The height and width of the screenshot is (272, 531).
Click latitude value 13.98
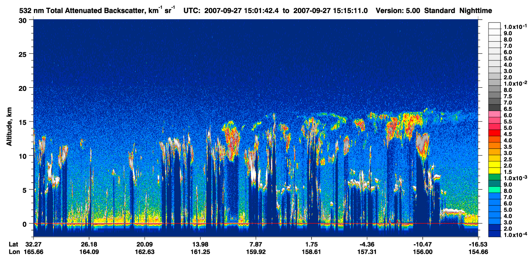tap(200, 244)
